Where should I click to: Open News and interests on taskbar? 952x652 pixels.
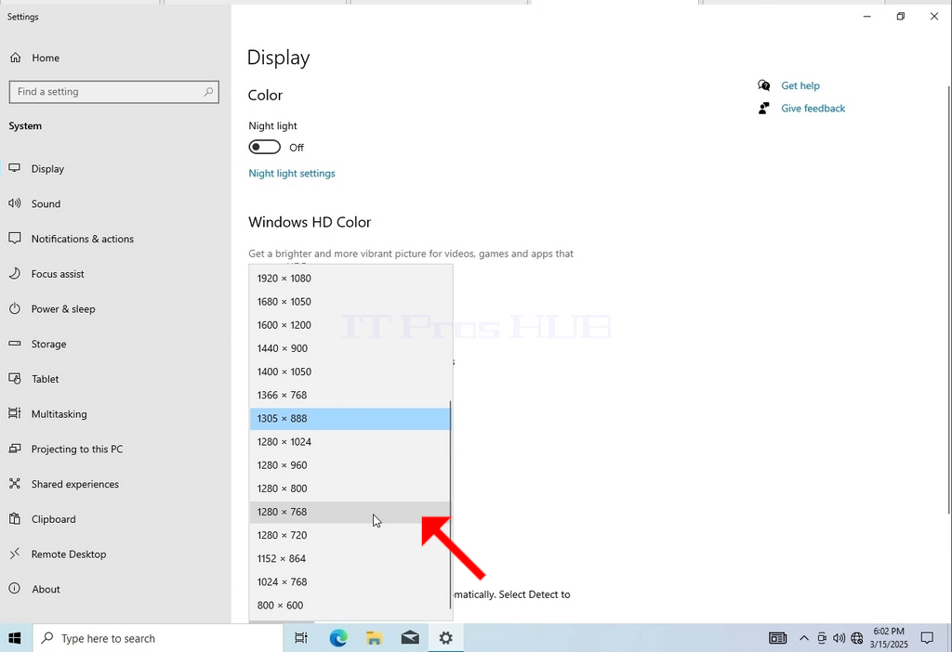tap(778, 638)
